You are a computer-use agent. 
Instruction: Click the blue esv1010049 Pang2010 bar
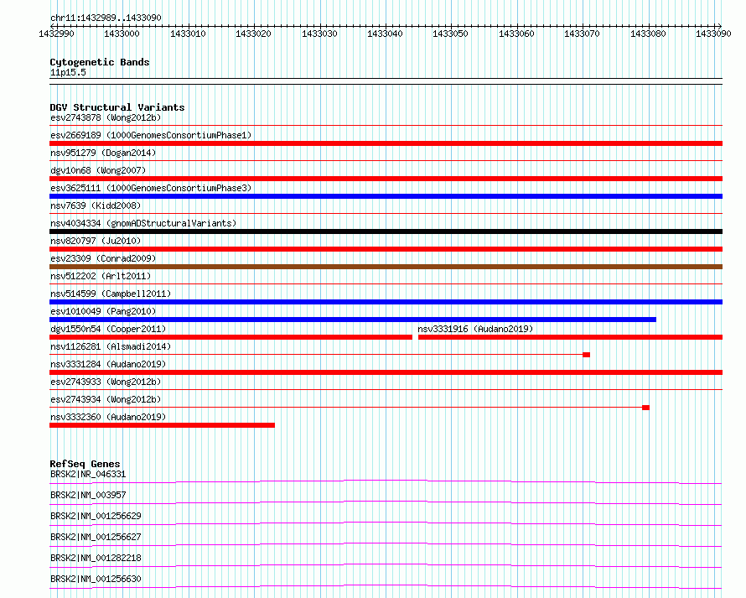353,320
